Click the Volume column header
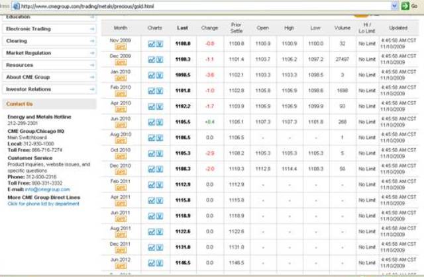This screenshot has height=277, width=424. tap(343, 28)
